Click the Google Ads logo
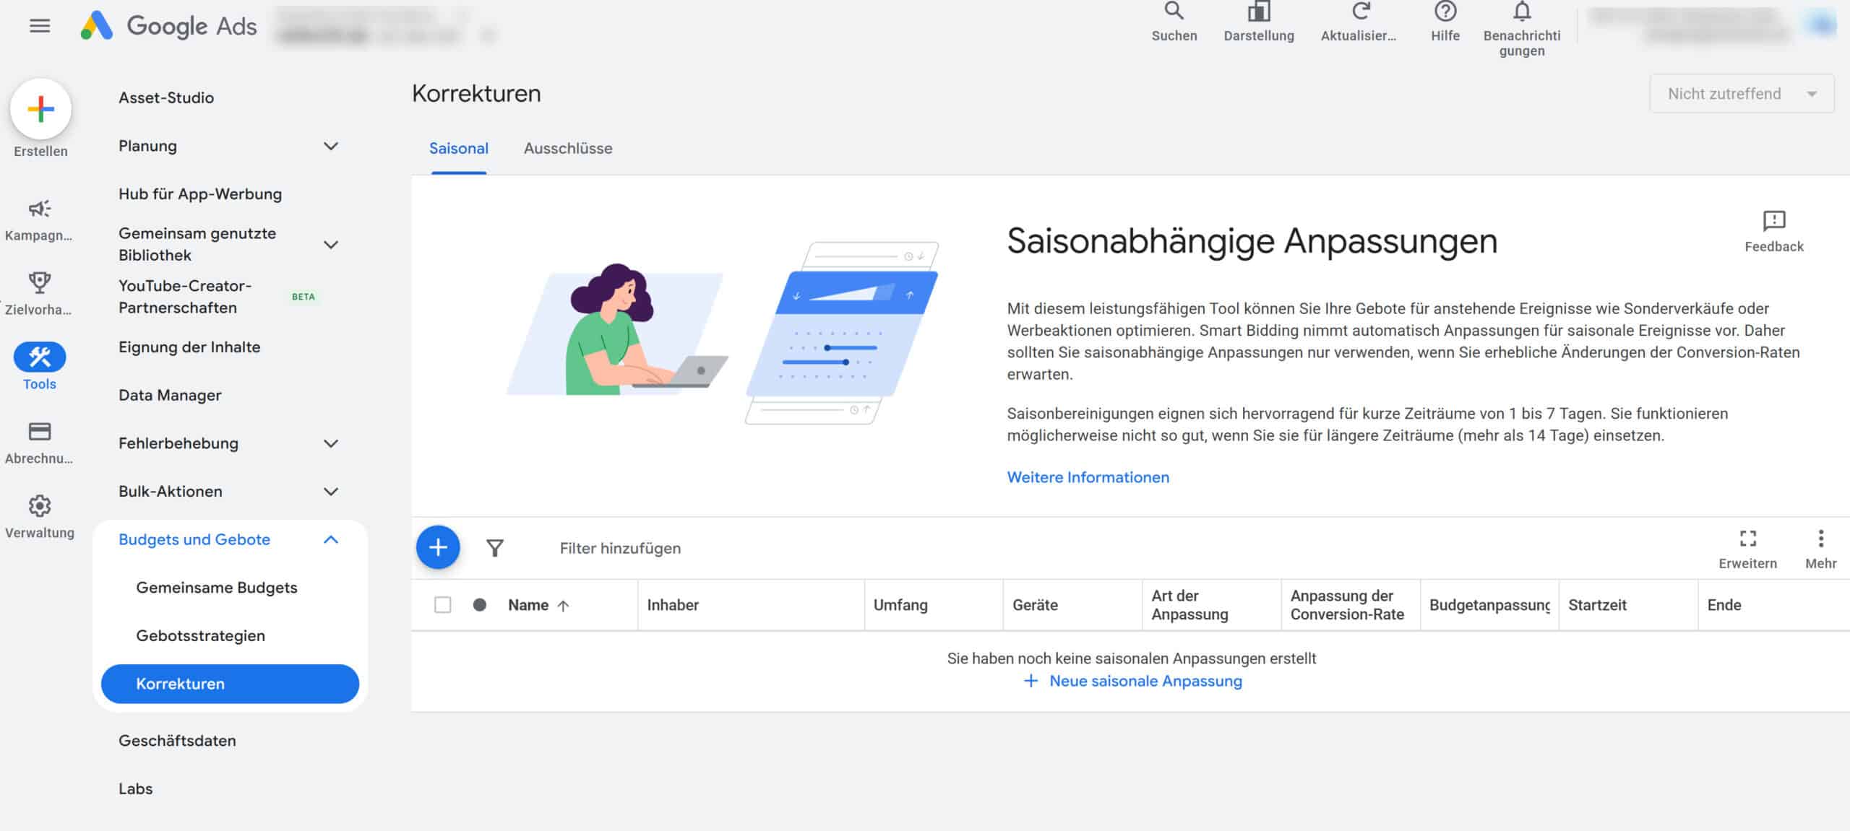Viewport: 1850px width, 831px height. (168, 26)
